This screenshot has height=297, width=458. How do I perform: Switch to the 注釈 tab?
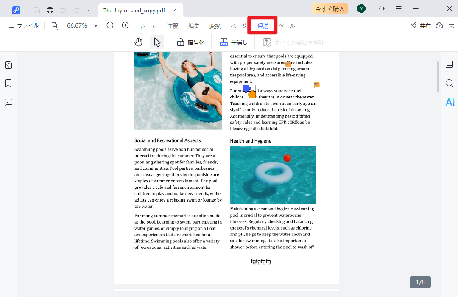(173, 26)
